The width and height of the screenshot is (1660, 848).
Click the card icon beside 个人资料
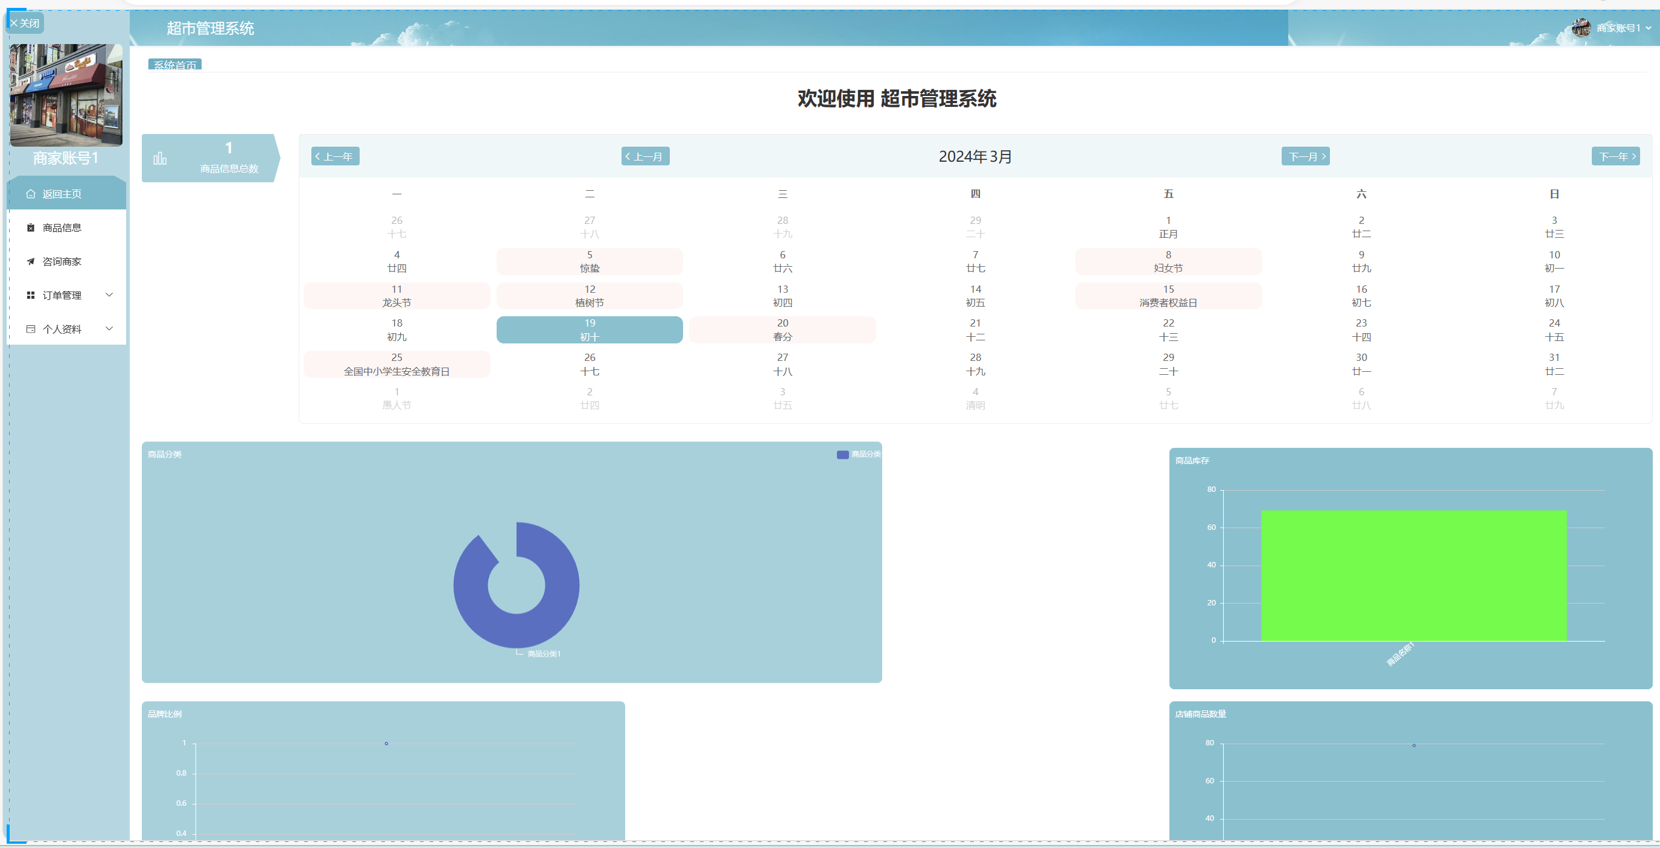tap(30, 328)
